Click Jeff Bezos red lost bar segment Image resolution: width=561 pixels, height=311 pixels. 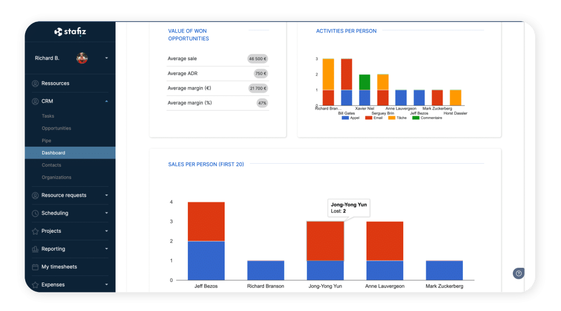[206, 222]
